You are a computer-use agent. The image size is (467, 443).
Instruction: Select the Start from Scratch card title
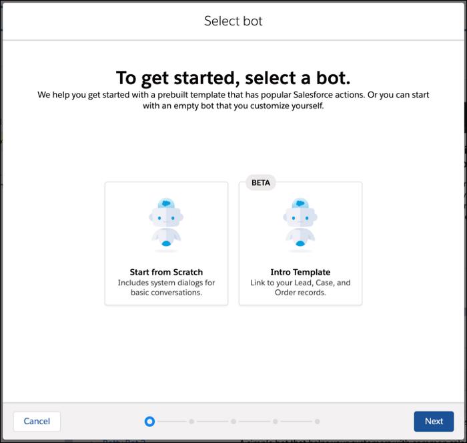[166, 272]
